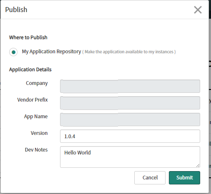Click the App Name input field

point(130,119)
